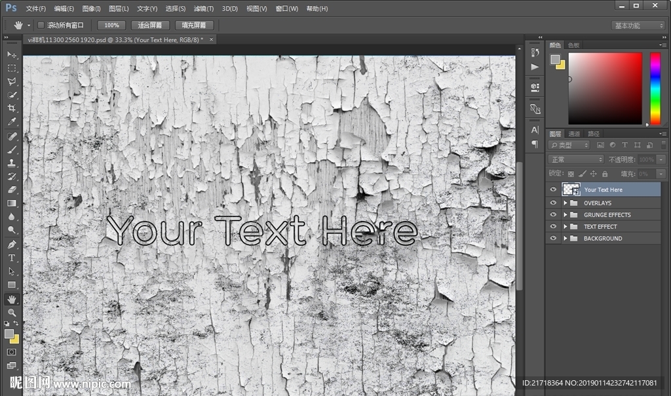Select the Eraser tool
Screen dimensions: 671x396
click(x=12, y=189)
